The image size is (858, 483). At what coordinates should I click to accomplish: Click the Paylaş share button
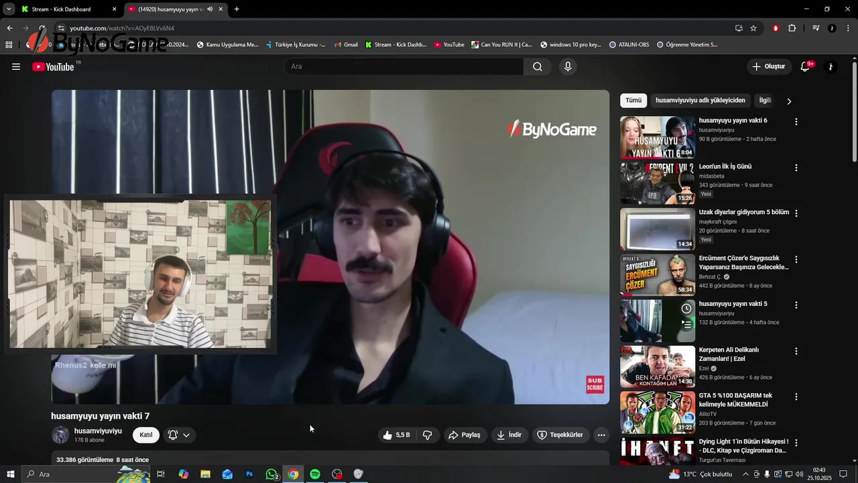(464, 435)
